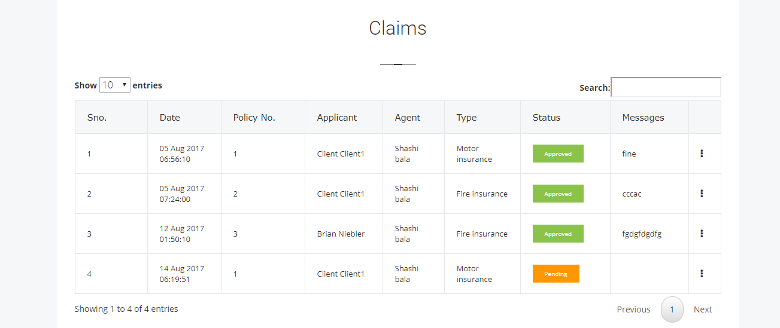Open the actions menu for claim 1

[702, 154]
